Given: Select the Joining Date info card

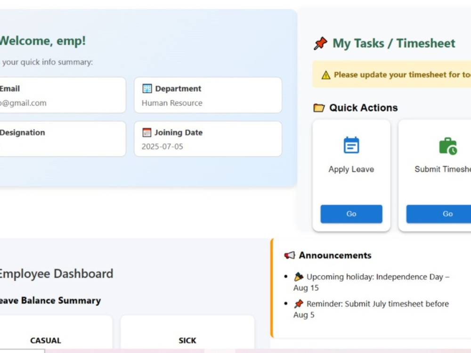Looking at the screenshot, I should pos(208,139).
